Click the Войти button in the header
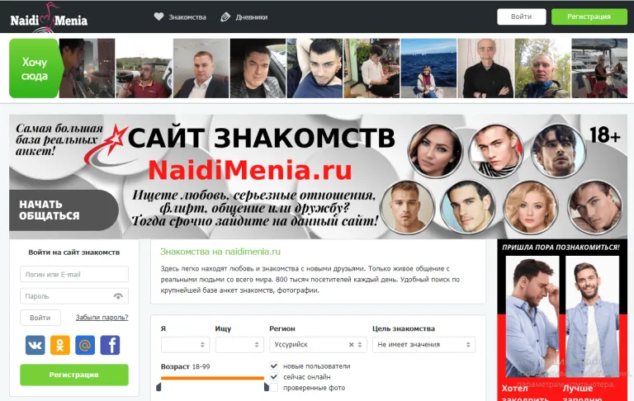634x401 pixels. click(x=521, y=17)
